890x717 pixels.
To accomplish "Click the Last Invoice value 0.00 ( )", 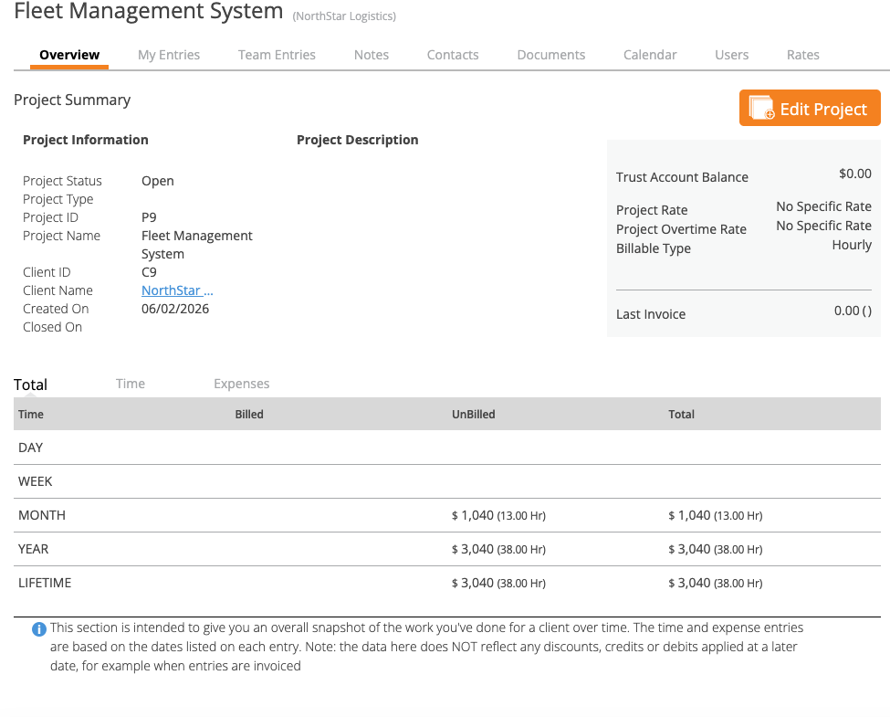I will tap(853, 311).
